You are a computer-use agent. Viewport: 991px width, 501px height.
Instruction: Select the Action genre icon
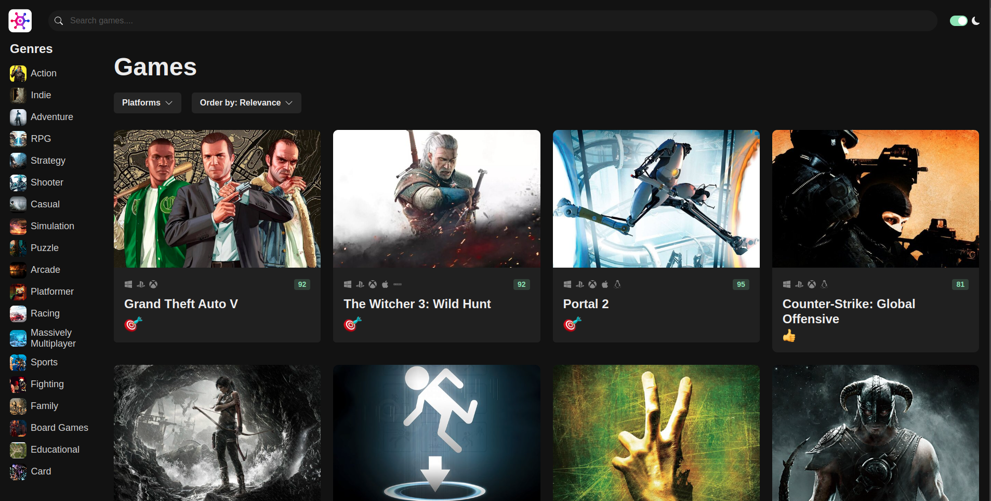18,73
